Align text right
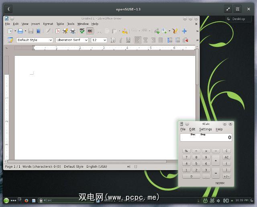 (153, 40)
